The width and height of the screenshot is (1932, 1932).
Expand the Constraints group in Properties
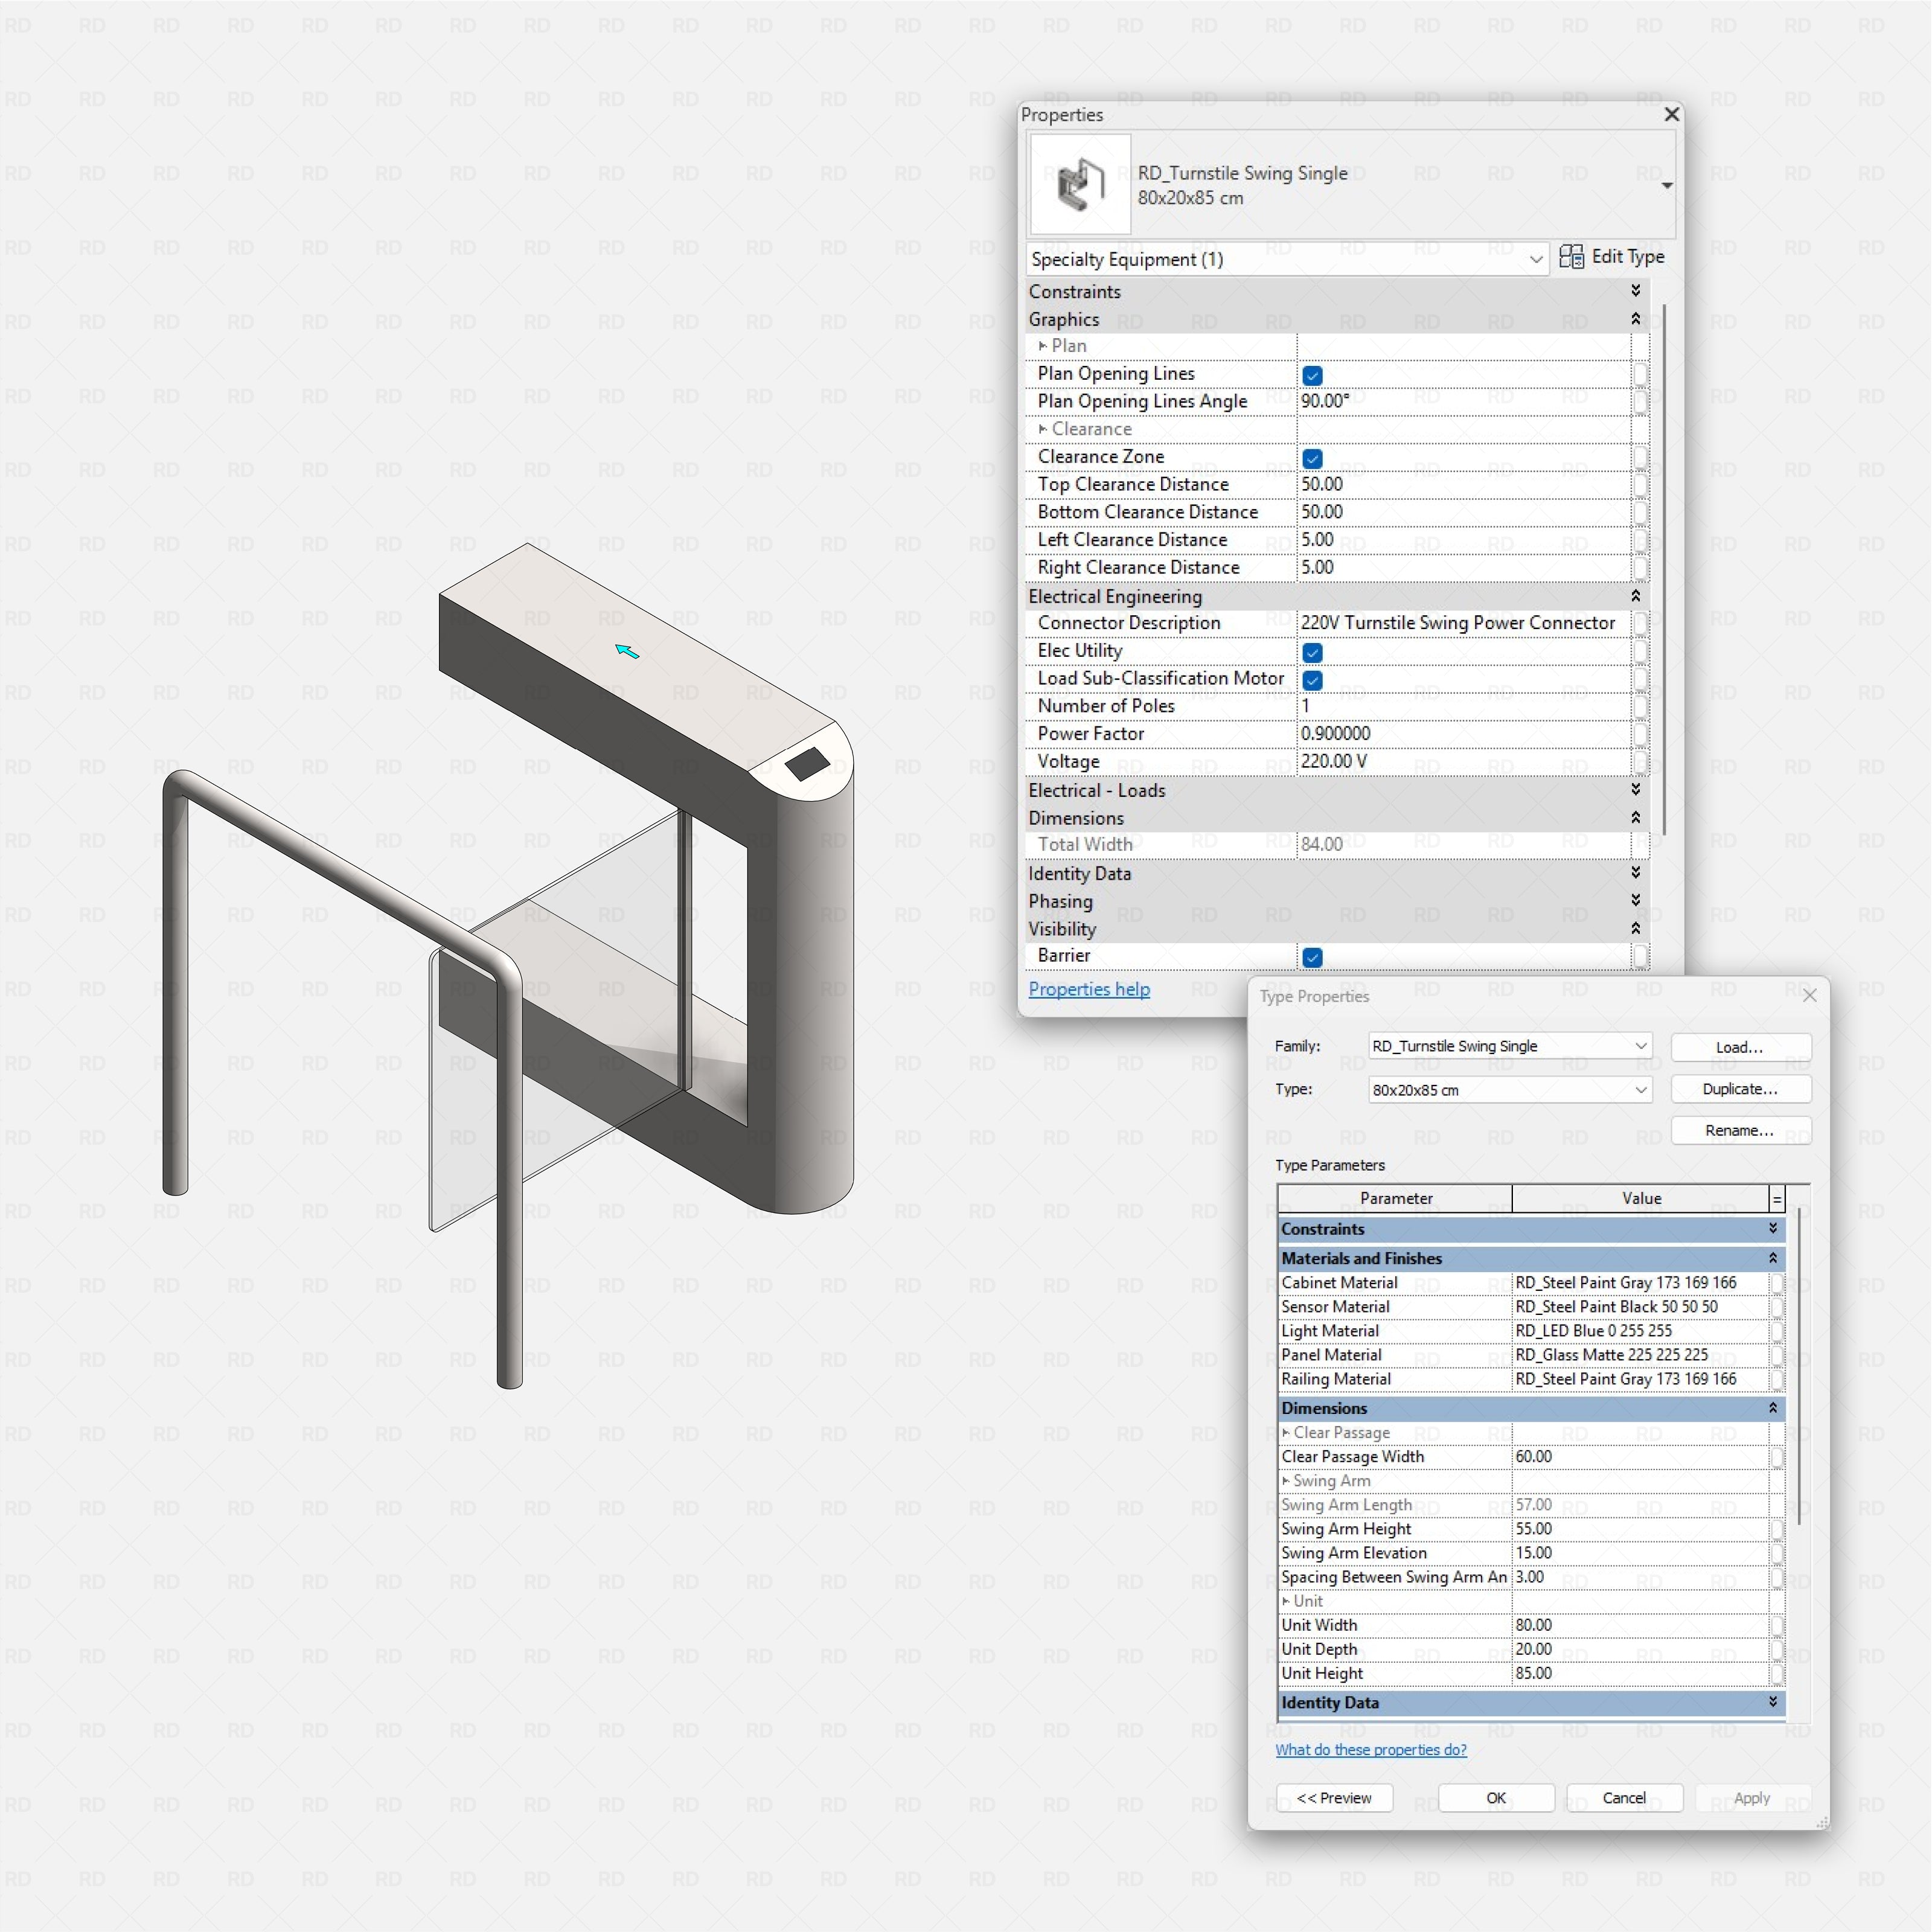(1635, 290)
